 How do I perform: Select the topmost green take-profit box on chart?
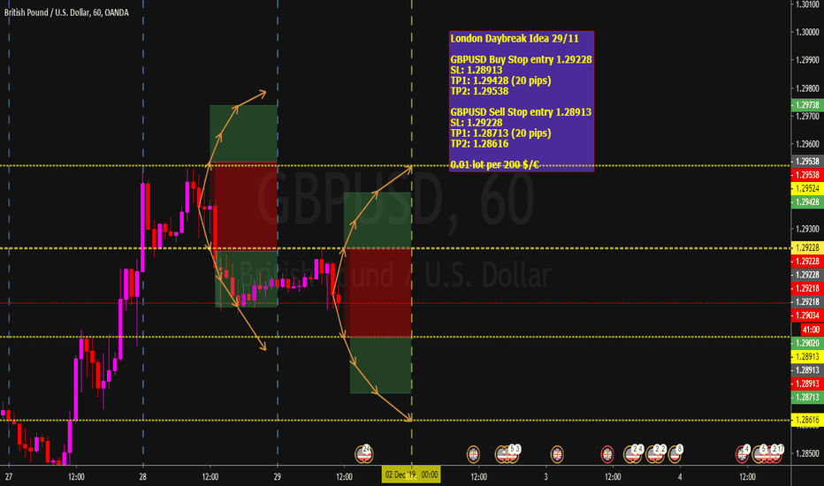point(243,133)
